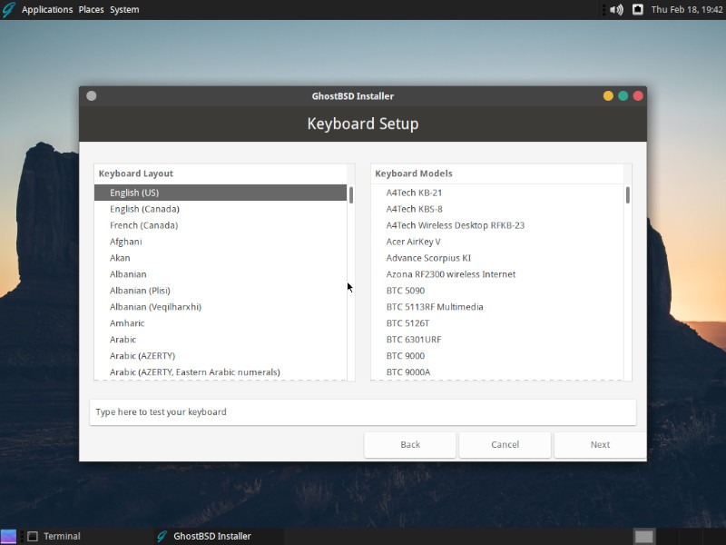Choose the BTC 9000 keyboard model
Image resolution: width=726 pixels, height=545 pixels.
[405, 355]
